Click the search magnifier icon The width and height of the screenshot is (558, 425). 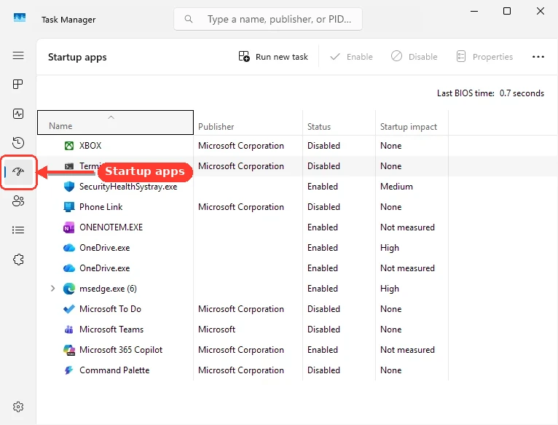pyautogui.click(x=189, y=19)
